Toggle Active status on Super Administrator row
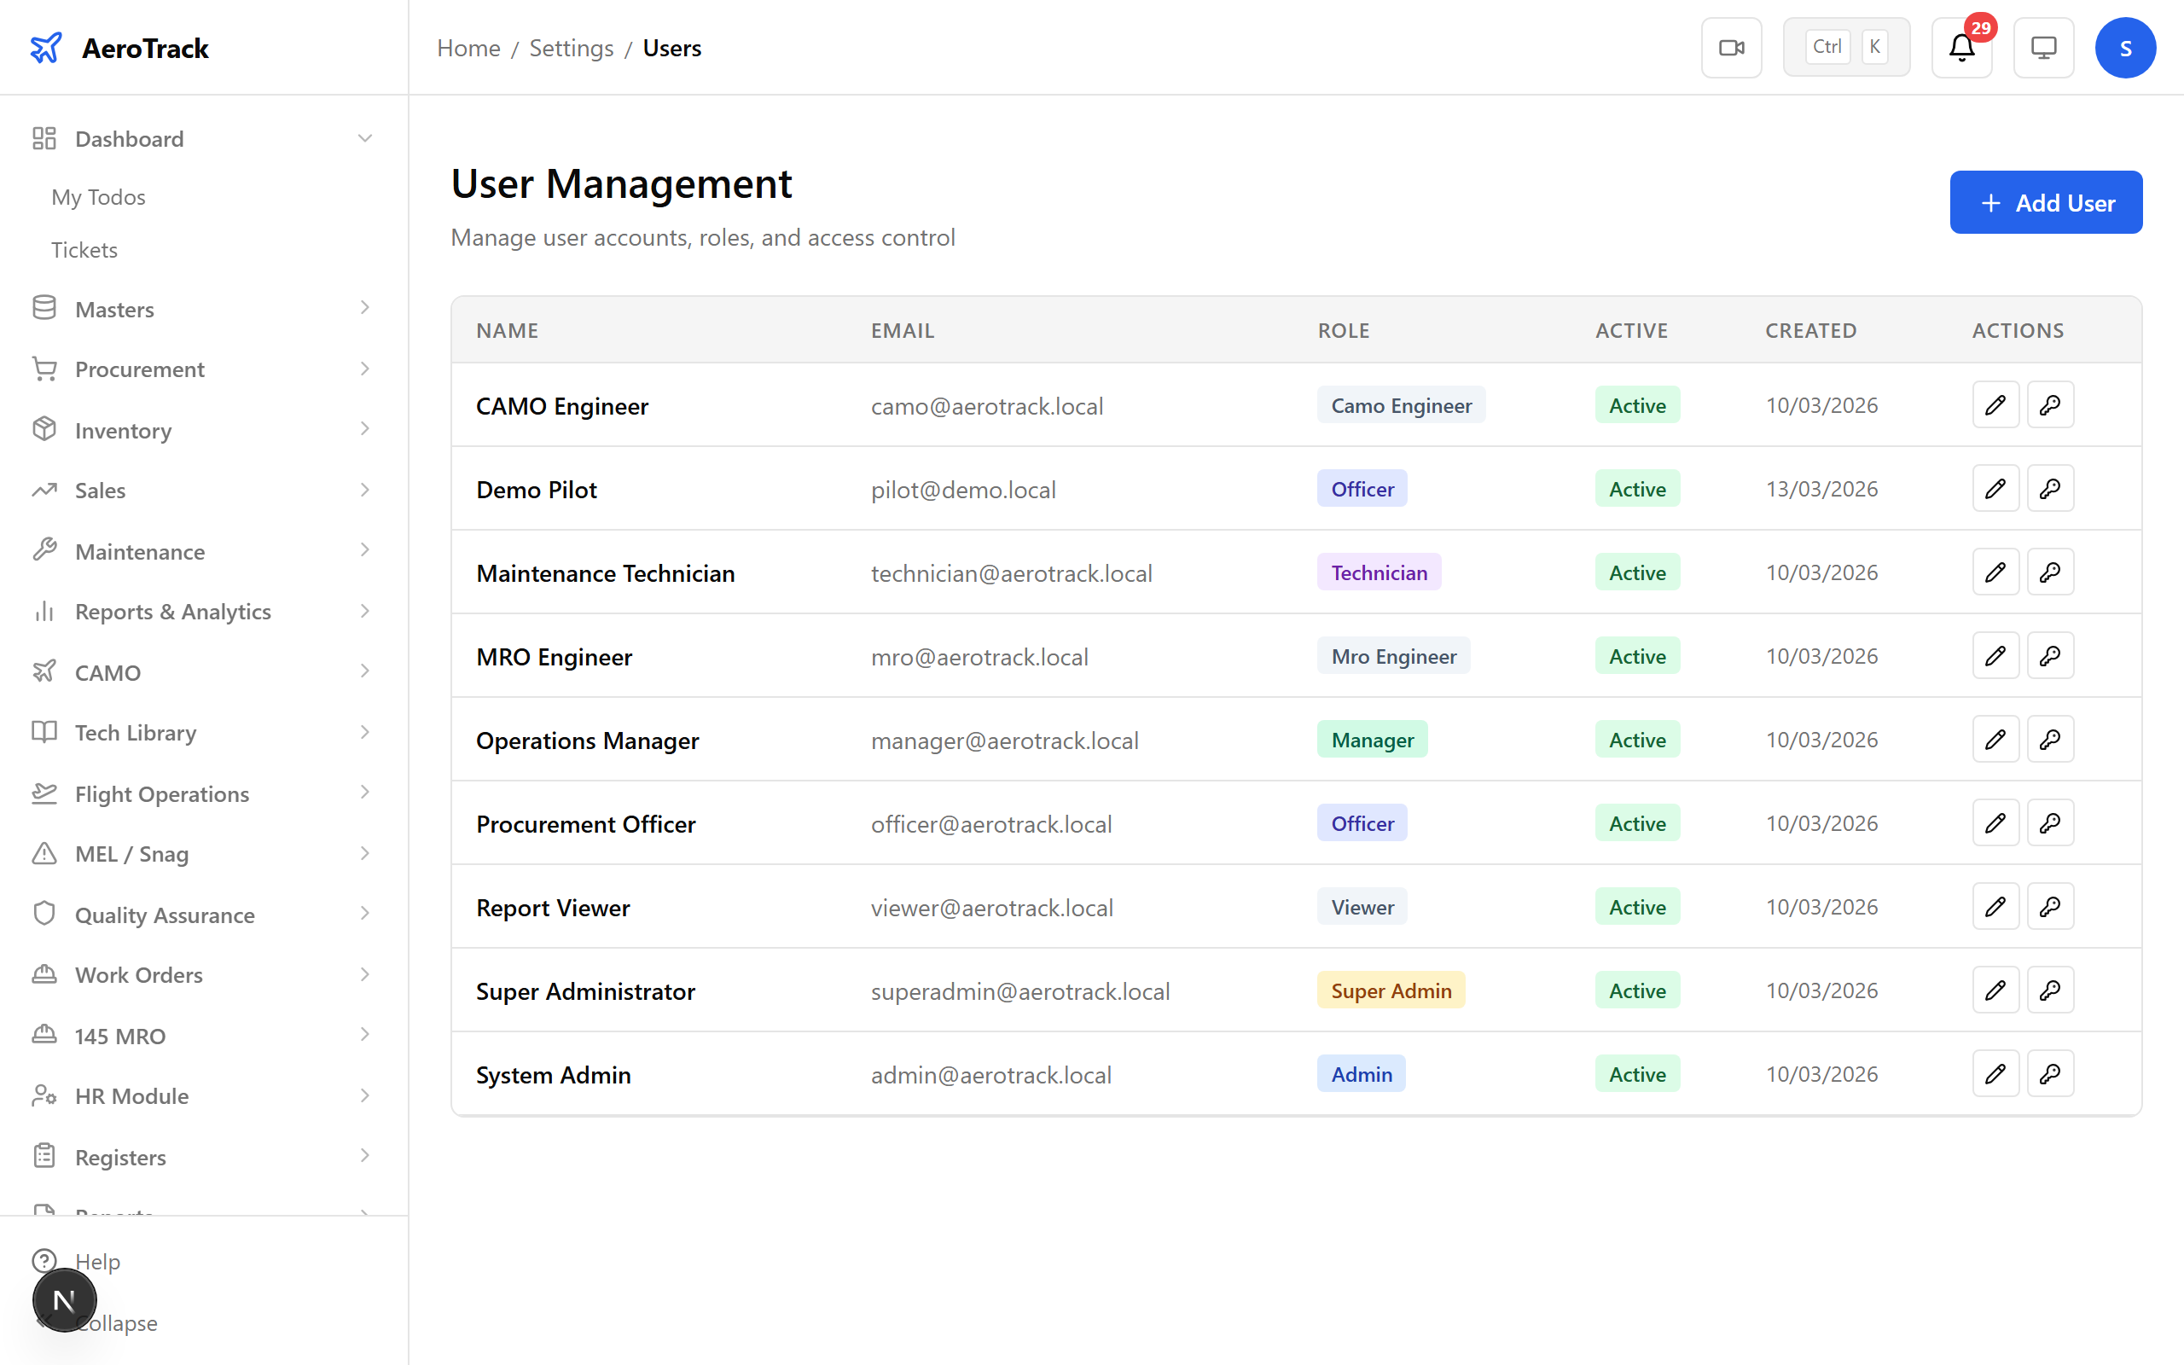 click(x=1636, y=990)
